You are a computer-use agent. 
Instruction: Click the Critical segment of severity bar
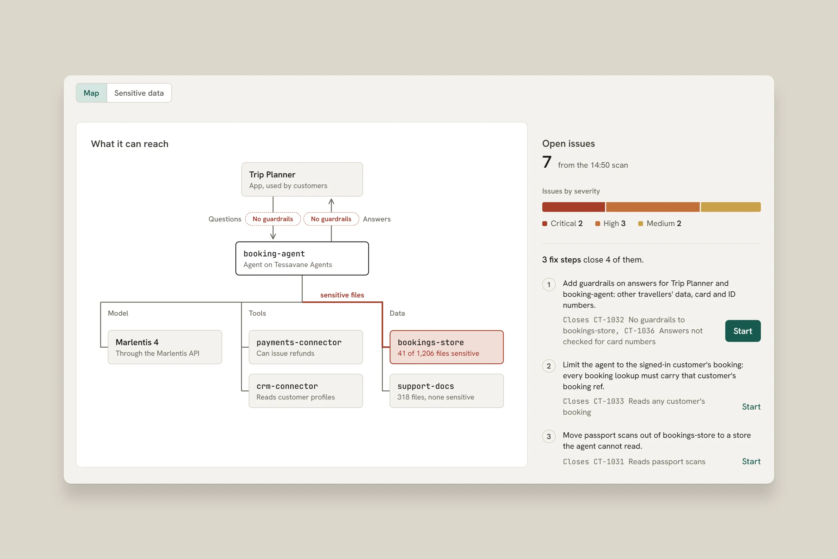tap(573, 207)
